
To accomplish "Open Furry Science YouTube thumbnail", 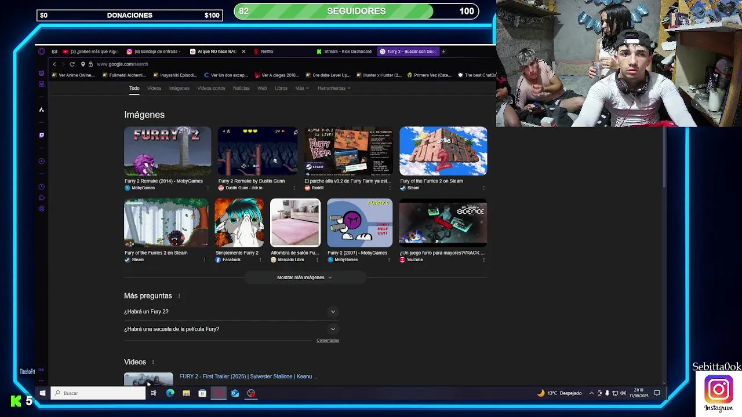I will (x=443, y=223).
